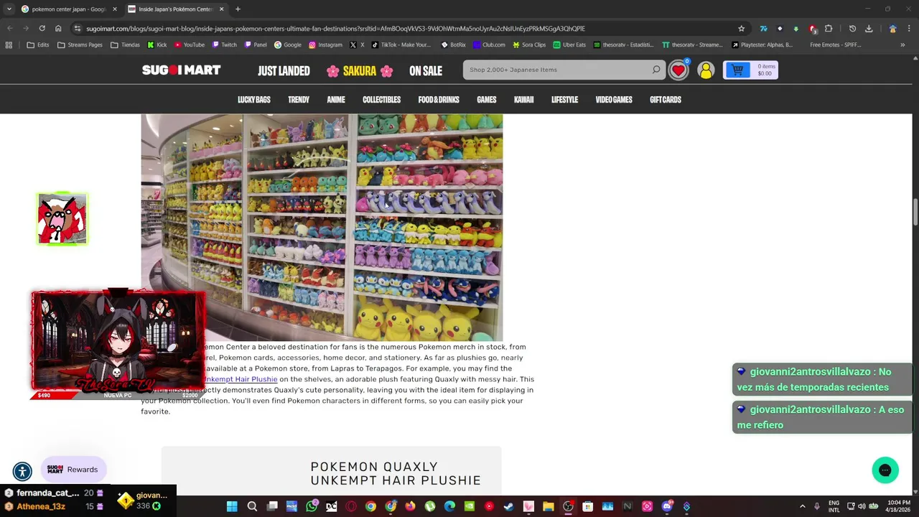The height and width of the screenshot is (517, 919).
Task: Go to the browser home page
Action: pos(58,29)
